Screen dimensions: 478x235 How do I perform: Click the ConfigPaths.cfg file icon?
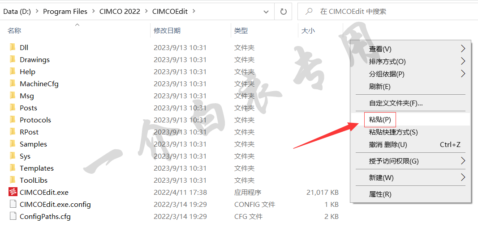click(x=13, y=216)
